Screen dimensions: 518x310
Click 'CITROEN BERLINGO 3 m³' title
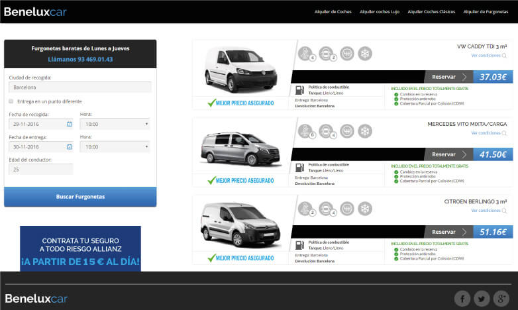click(476, 201)
